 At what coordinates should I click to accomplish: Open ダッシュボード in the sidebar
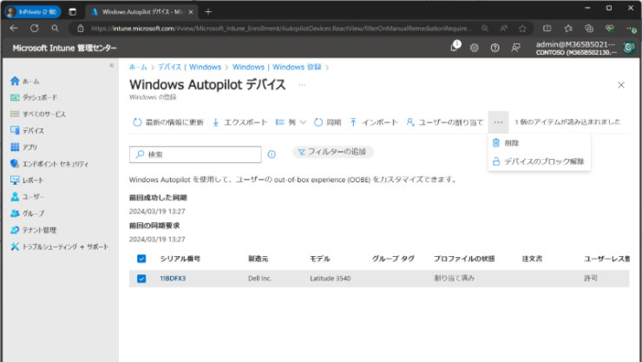coord(34,97)
